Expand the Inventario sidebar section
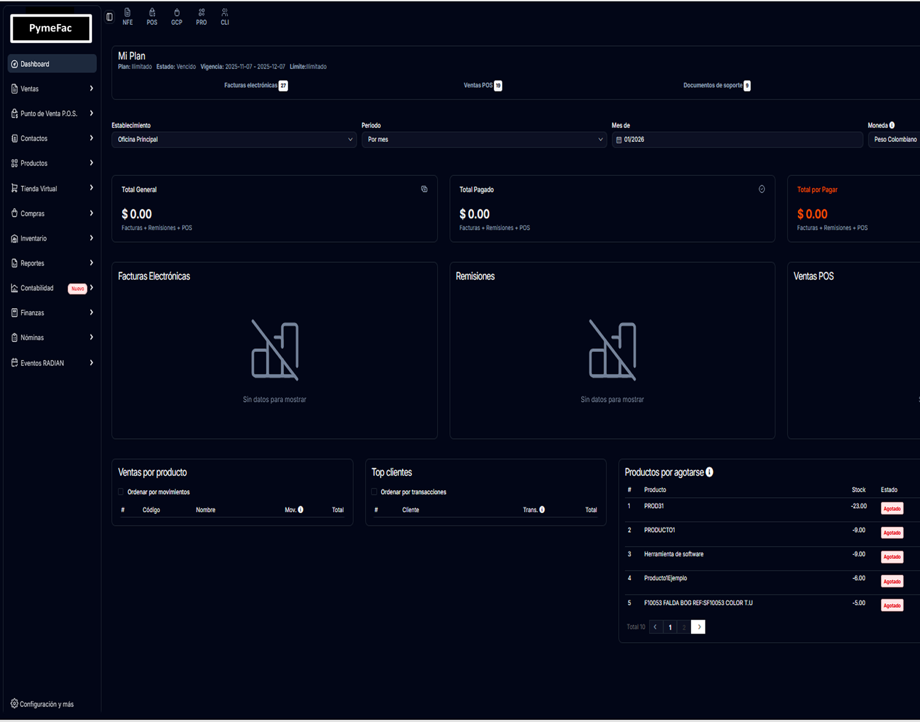The image size is (920, 722). coord(52,239)
